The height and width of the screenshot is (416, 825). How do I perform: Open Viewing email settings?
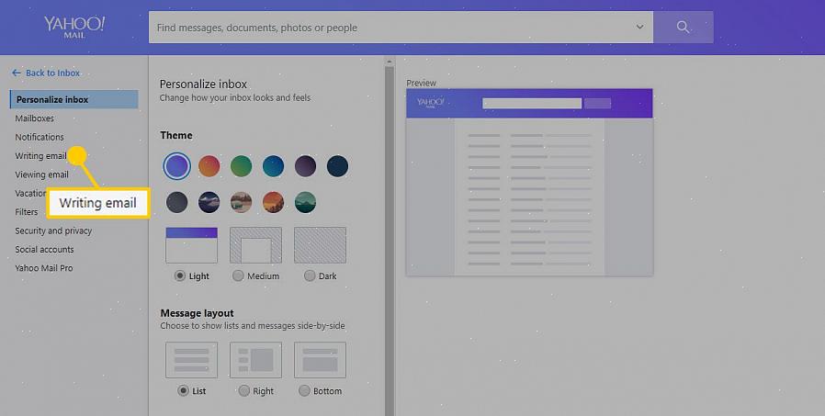(x=41, y=174)
